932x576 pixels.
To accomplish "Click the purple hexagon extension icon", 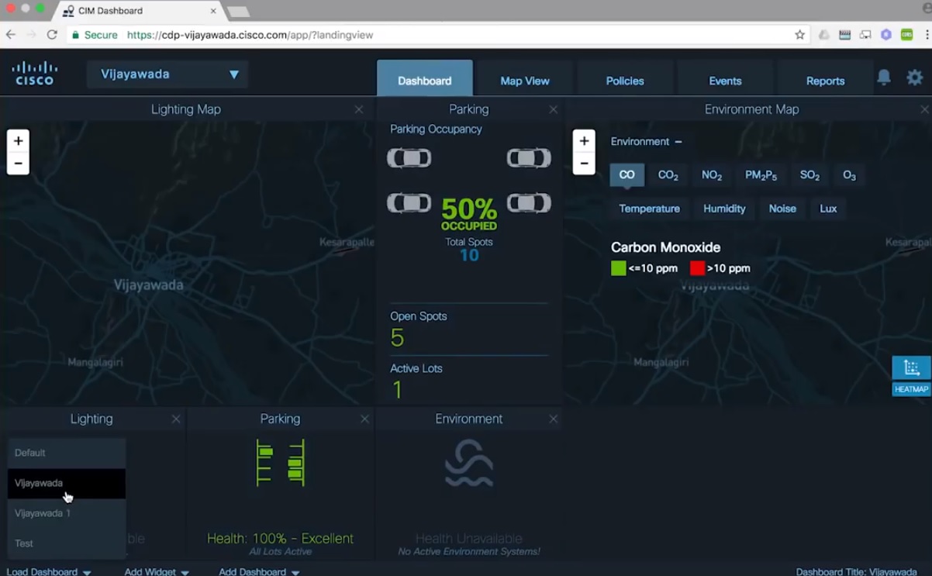I will [886, 35].
